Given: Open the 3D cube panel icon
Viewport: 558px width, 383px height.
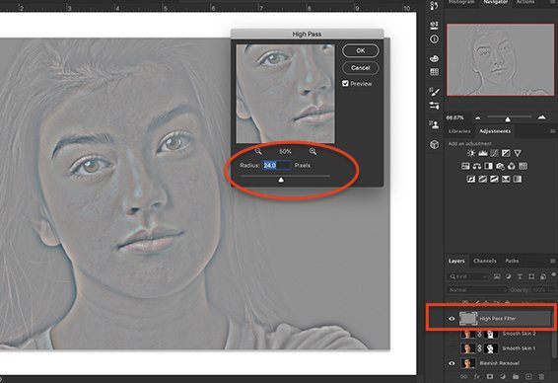Looking at the screenshot, I should pyautogui.click(x=434, y=145).
